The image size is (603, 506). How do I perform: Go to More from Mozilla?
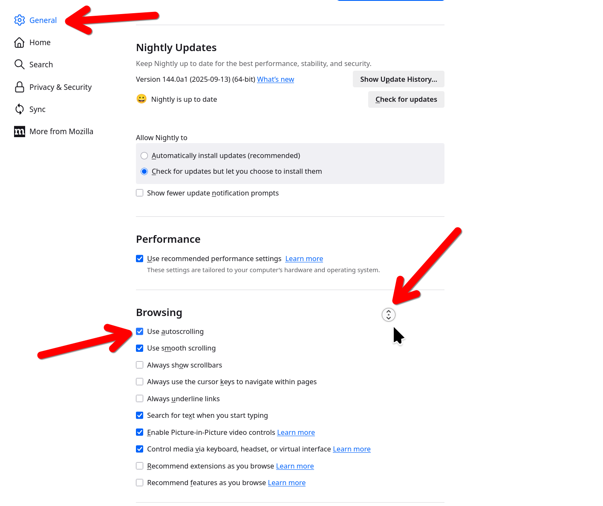pyautogui.click(x=61, y=131)
